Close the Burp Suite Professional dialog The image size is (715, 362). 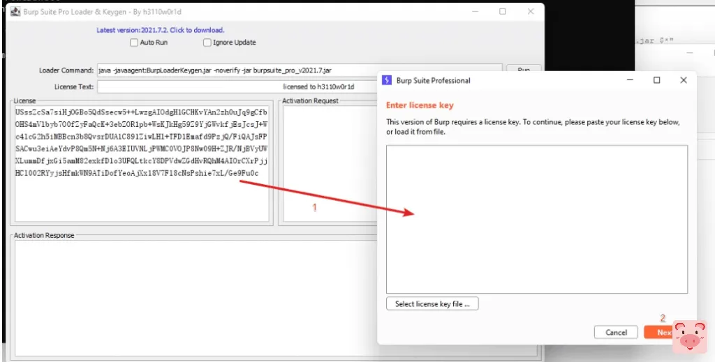coord(683,80)
